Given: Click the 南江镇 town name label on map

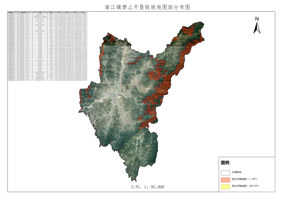Looking at the screenshot, I should click(131, 88).
